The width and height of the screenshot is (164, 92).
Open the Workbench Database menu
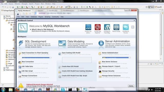click(x=34, y=17)
